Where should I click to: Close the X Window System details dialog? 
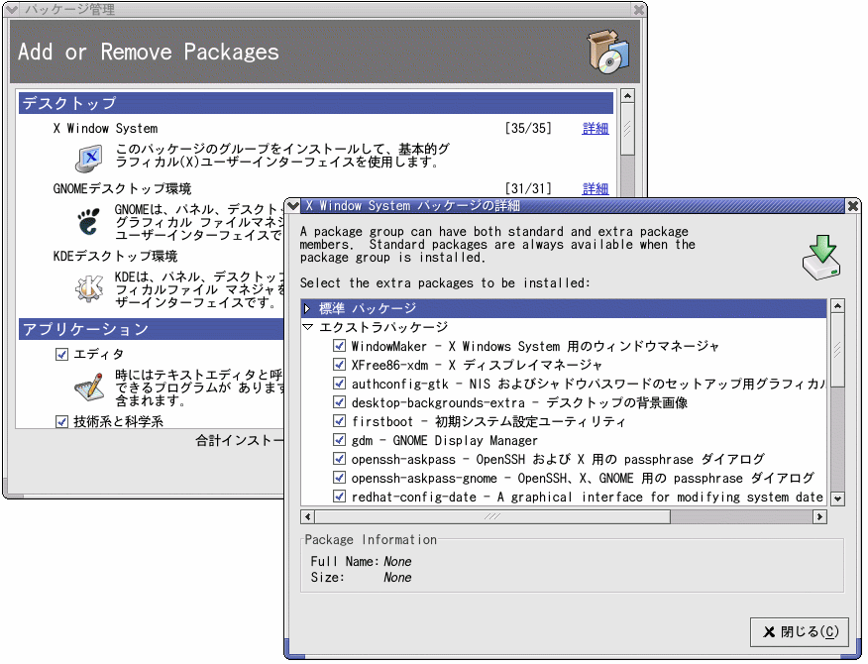[x=853, y=206]
